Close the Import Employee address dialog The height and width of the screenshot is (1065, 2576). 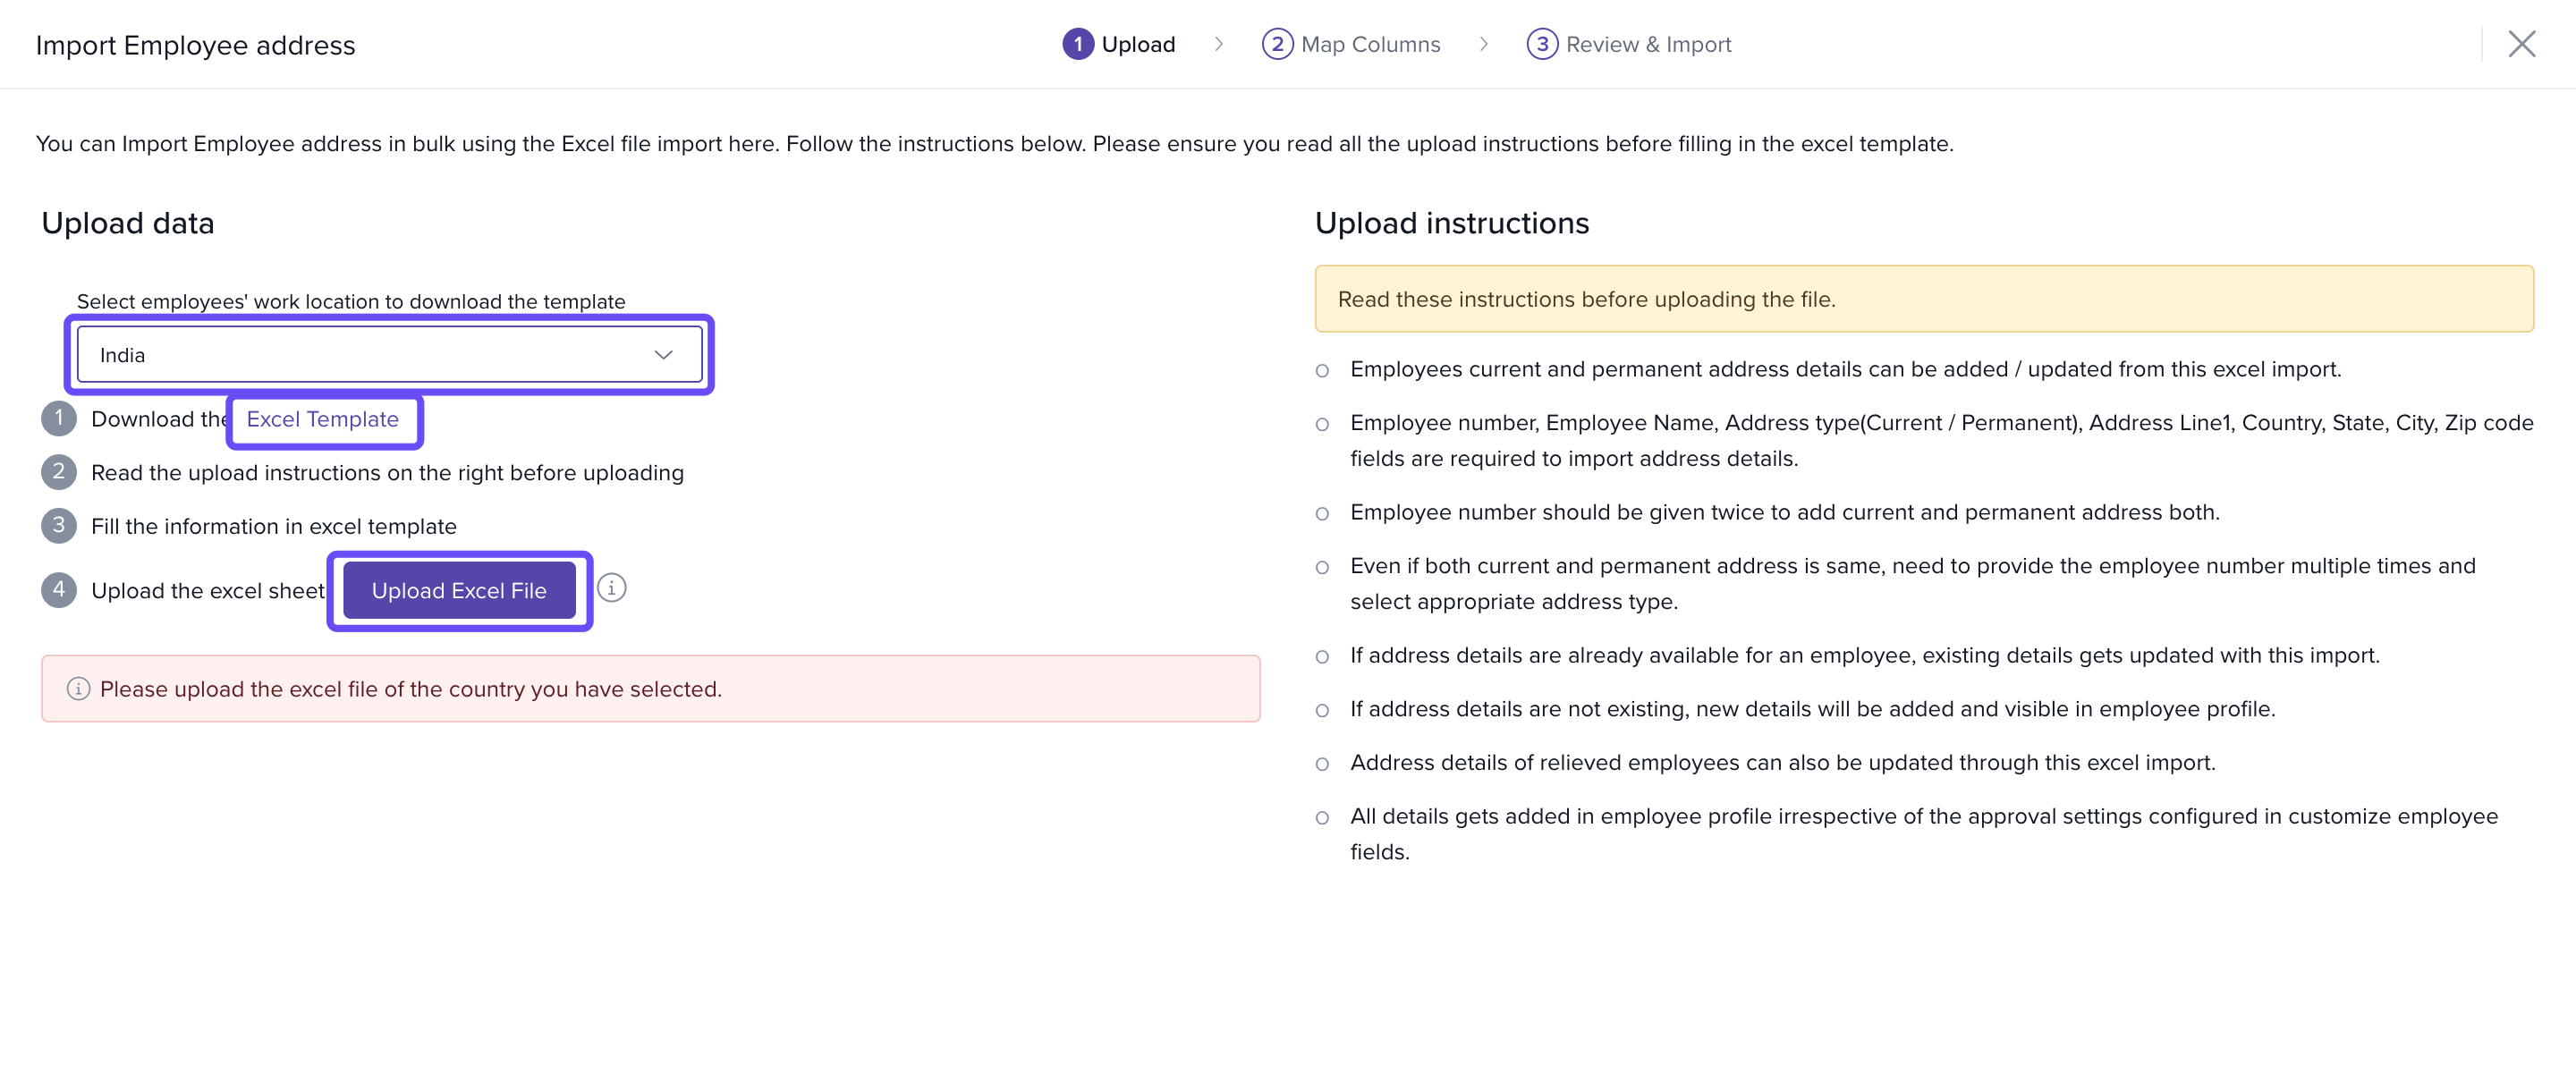2521,44
